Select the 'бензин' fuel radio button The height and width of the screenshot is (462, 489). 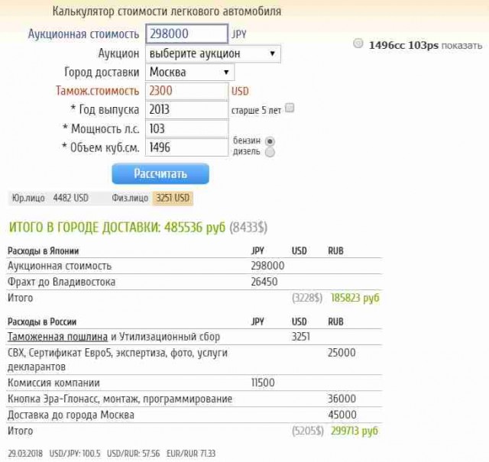click(270, 141)
